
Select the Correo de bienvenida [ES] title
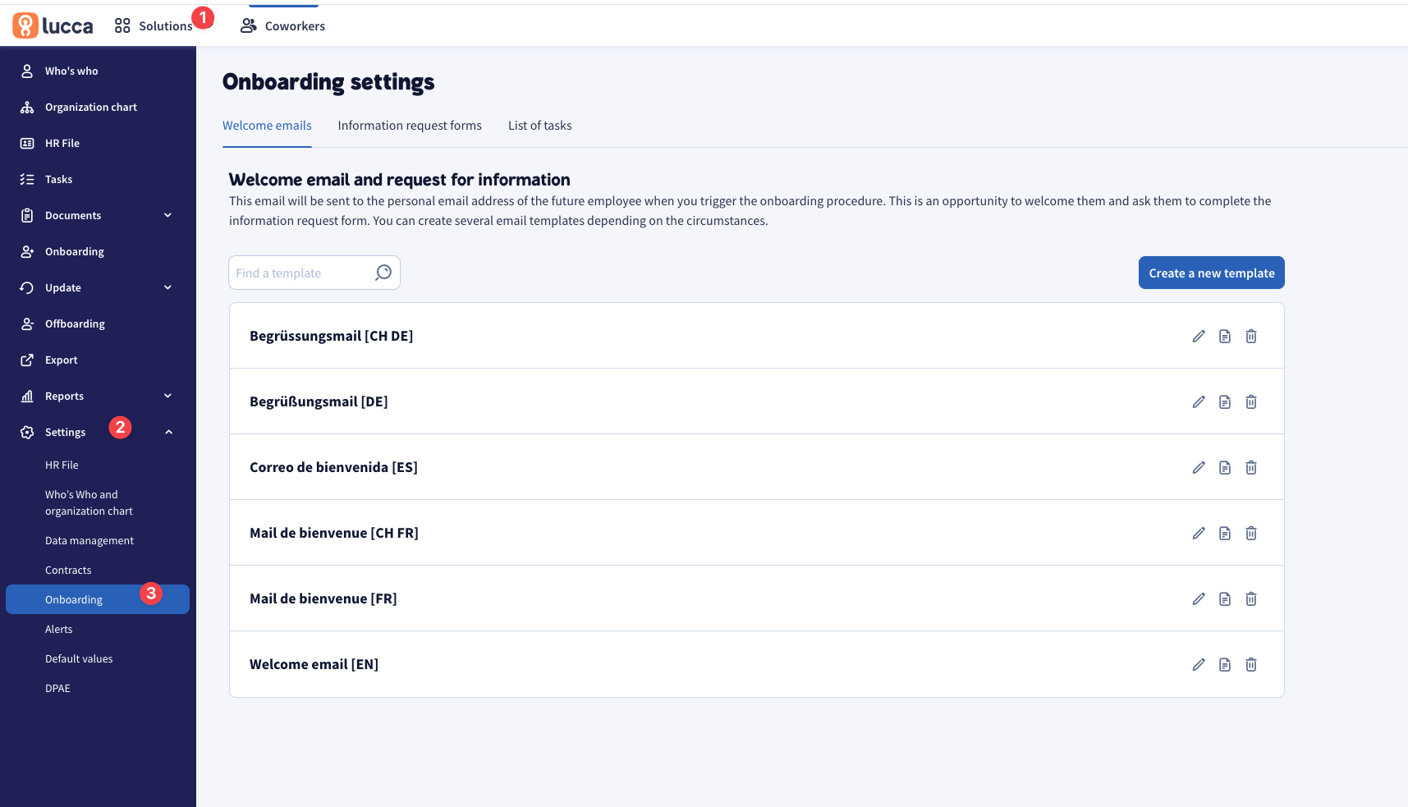click(333, 467)
